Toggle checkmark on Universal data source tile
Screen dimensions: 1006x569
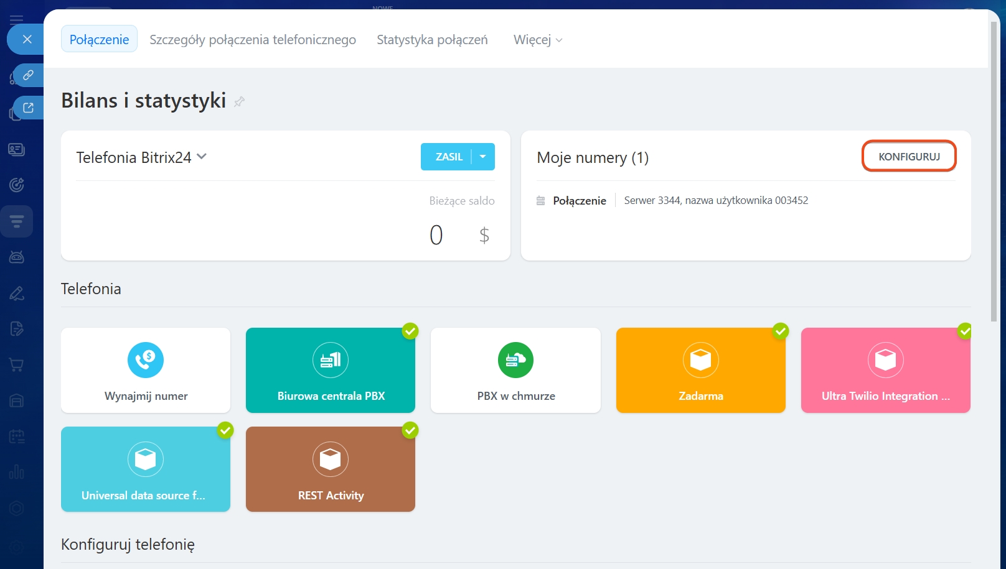point(225,430)
